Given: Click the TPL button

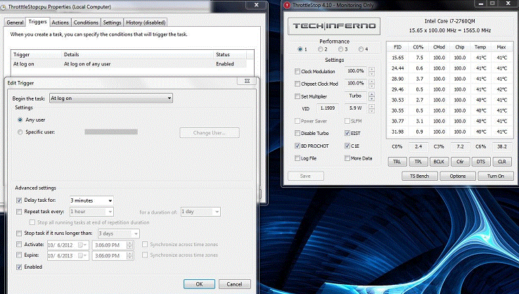Looking at the screenshot, I should (x=418, y=162).
